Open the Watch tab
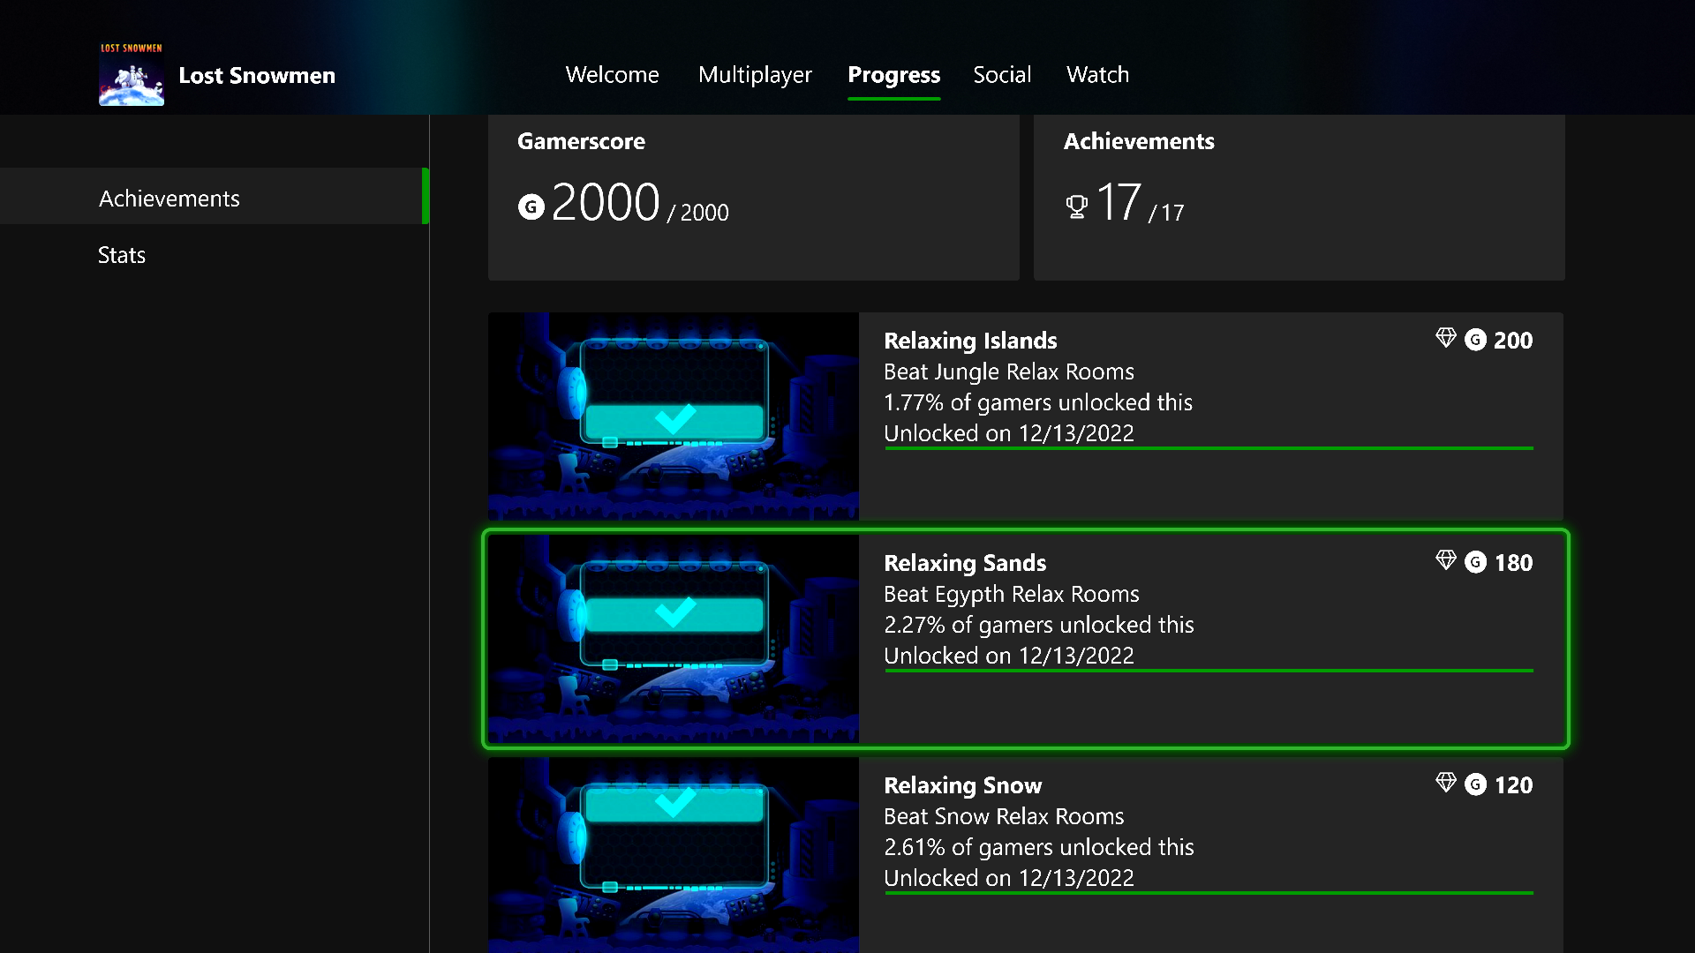The image size is (1695, 953). click(1097, 75)
